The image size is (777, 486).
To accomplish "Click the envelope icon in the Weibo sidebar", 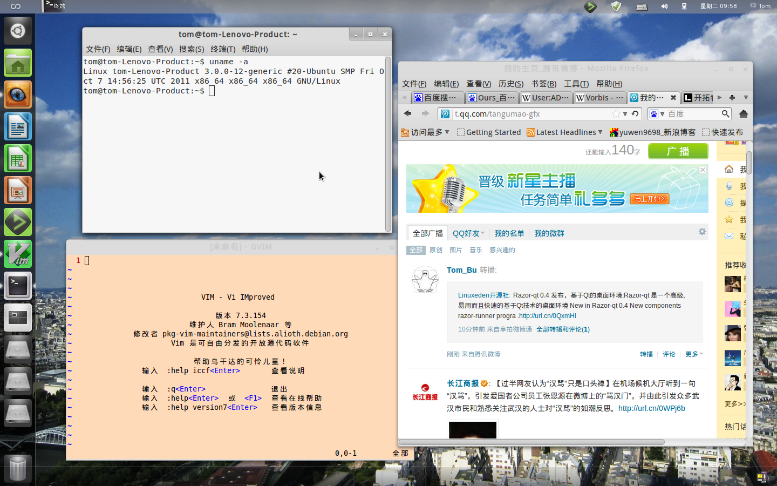I will 729,236.
